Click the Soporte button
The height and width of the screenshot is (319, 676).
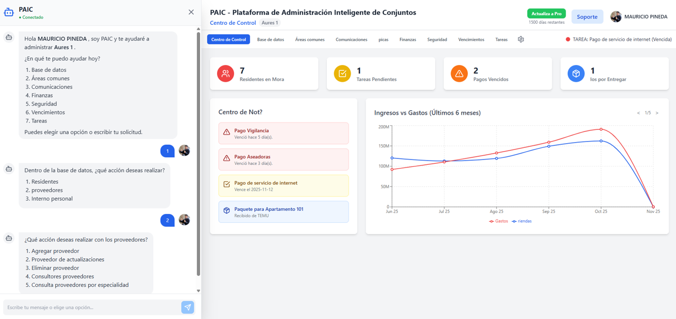tap(587, 17)
